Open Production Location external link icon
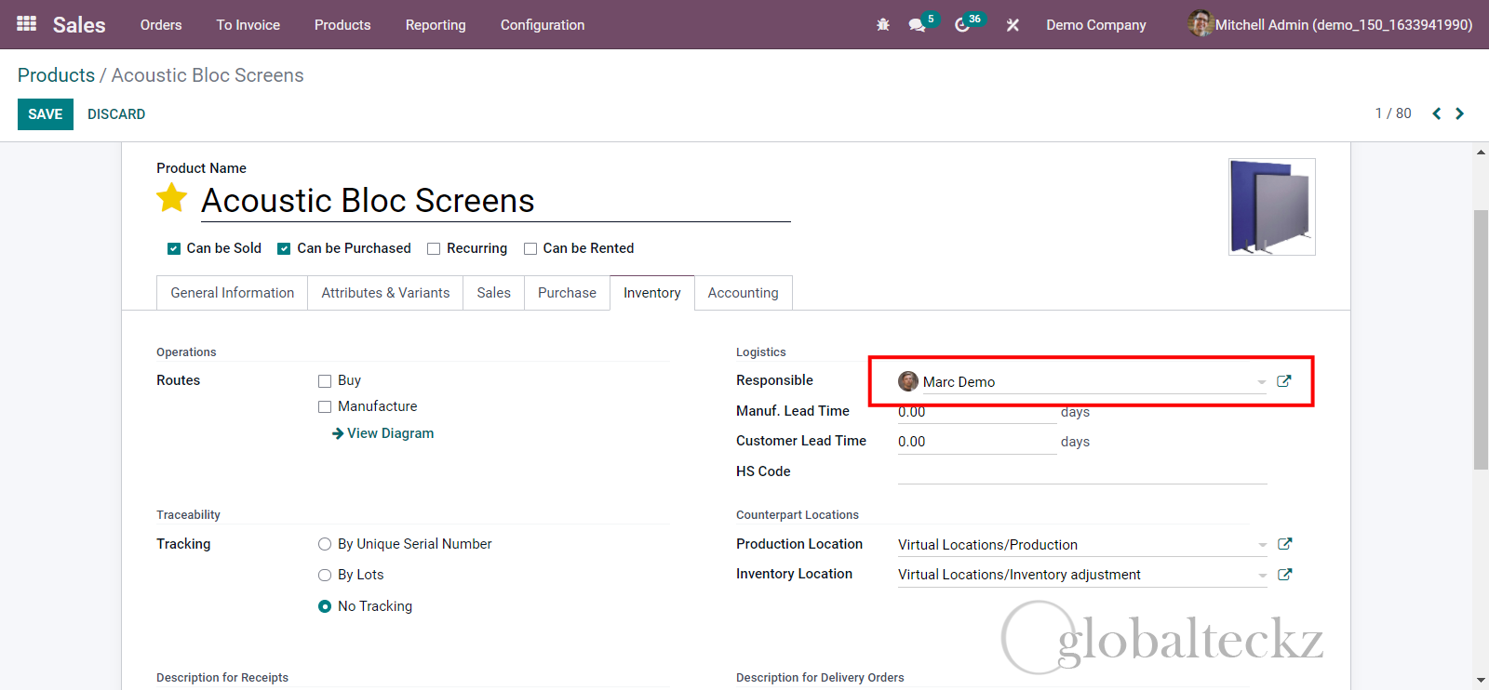 click(x=1284, y=544)
